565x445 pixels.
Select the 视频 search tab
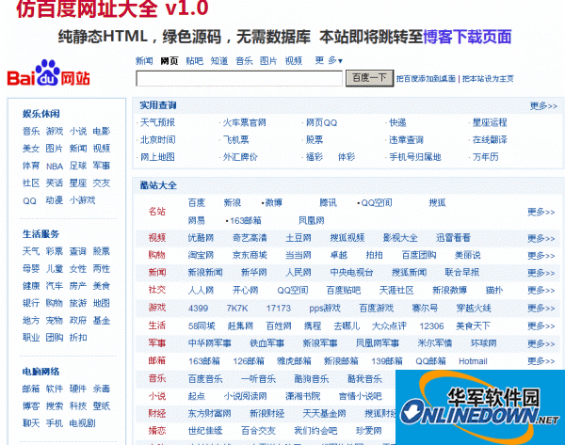(293, 61)
